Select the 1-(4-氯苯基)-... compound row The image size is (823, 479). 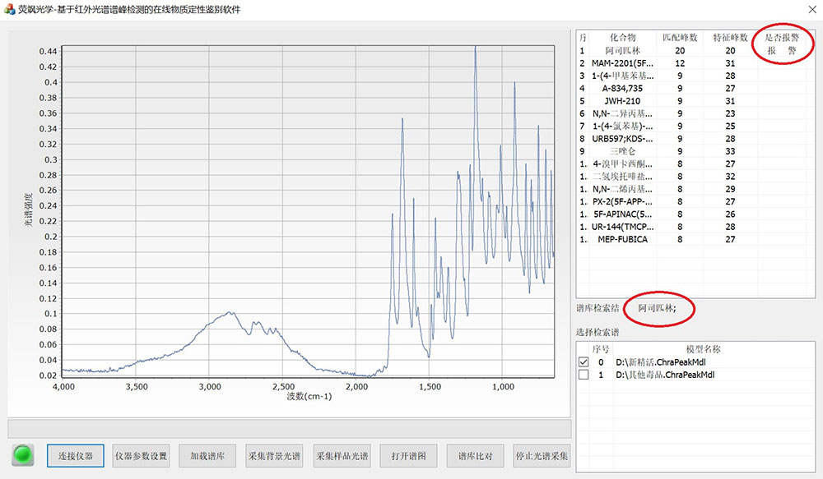tap(695, 126)
